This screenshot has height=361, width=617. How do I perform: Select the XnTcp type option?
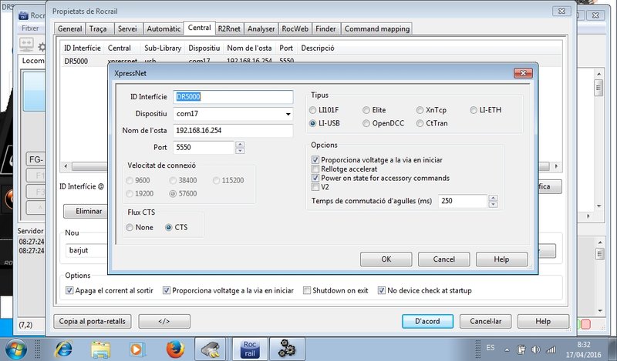coord(420,110)
